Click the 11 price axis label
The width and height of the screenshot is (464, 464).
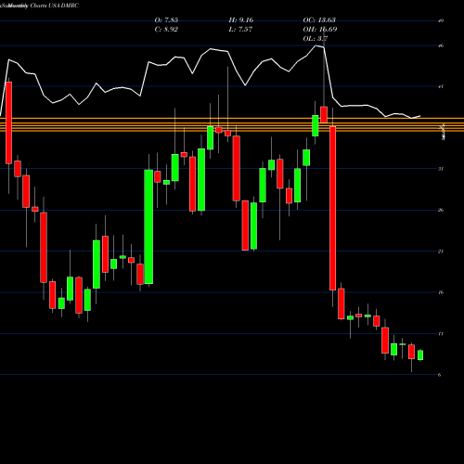point(441,334)
